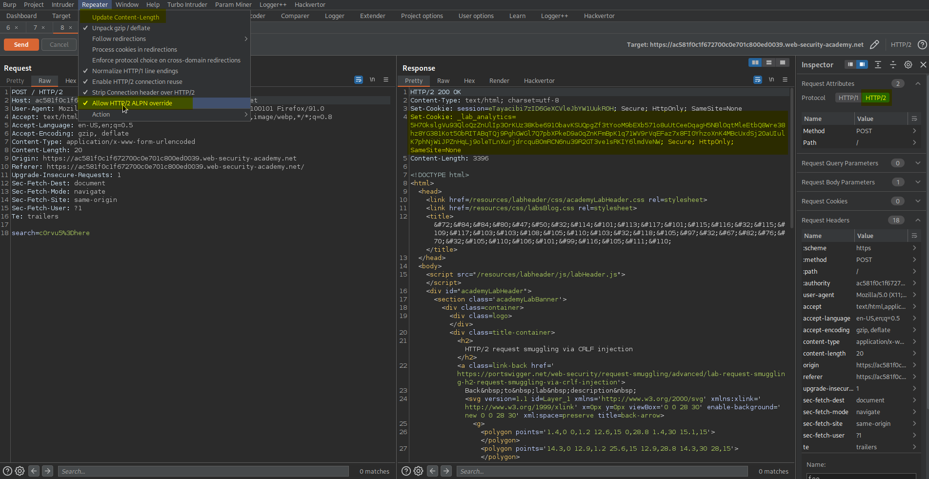Open Action submenu
This screenshot has width=929, height=479.
pos(164,114)
